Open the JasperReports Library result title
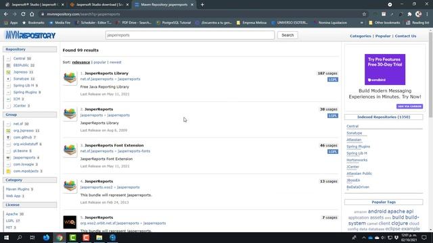Screen dimensions: 433x243 click(106, 74)
